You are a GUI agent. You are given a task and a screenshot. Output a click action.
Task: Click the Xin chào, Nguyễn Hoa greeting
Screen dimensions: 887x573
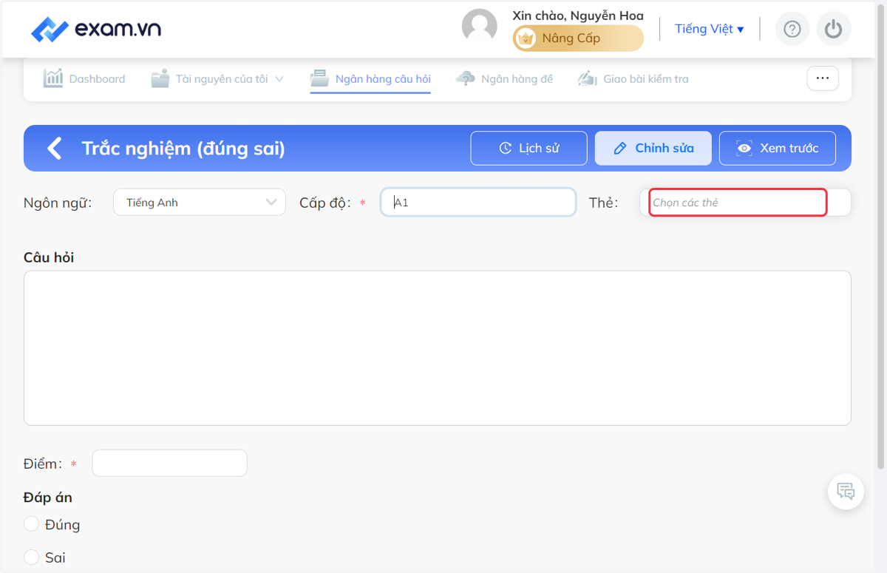[578, 16]
